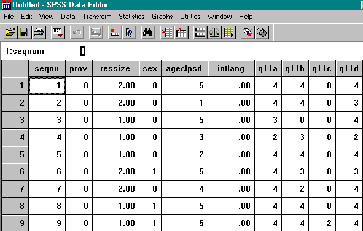The height and width of the screenshot is (231, 363).
Task: Click the Variables question mark icon
Action: click(129, 33)
